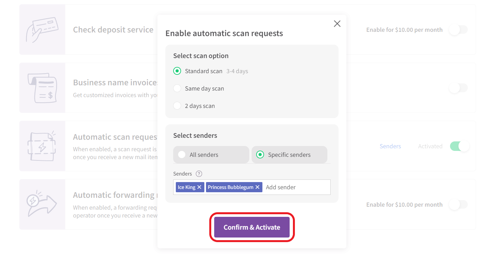This screenshot has height=269, width=493.
Task: Close the automatic scan requests dialog
Action: coord(337,24)
